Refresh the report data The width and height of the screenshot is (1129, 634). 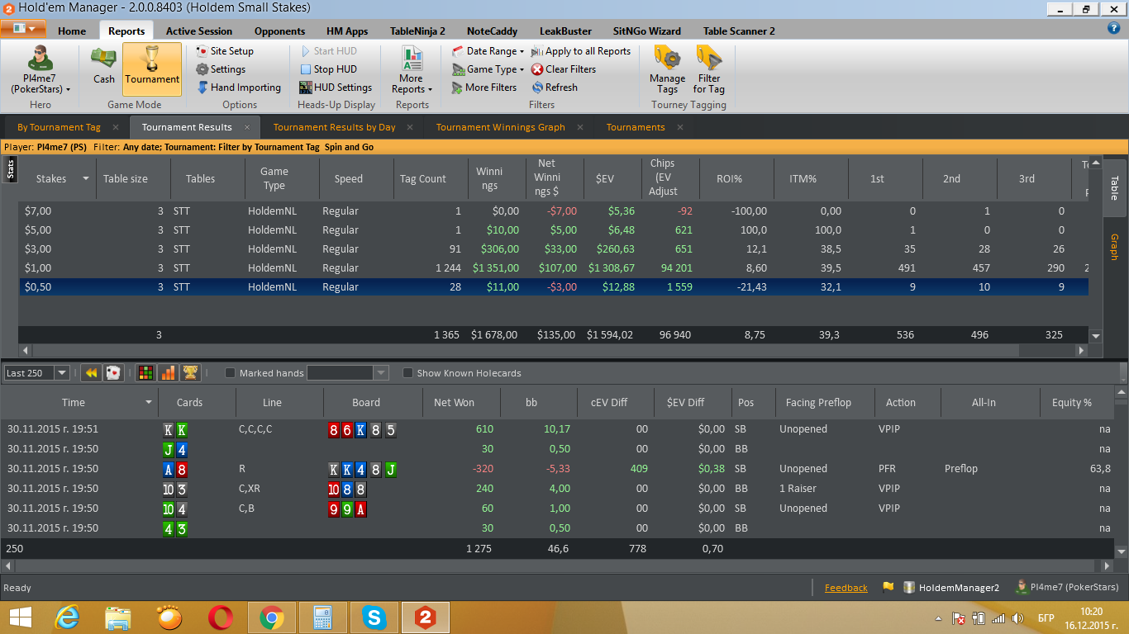click(555, 88)
